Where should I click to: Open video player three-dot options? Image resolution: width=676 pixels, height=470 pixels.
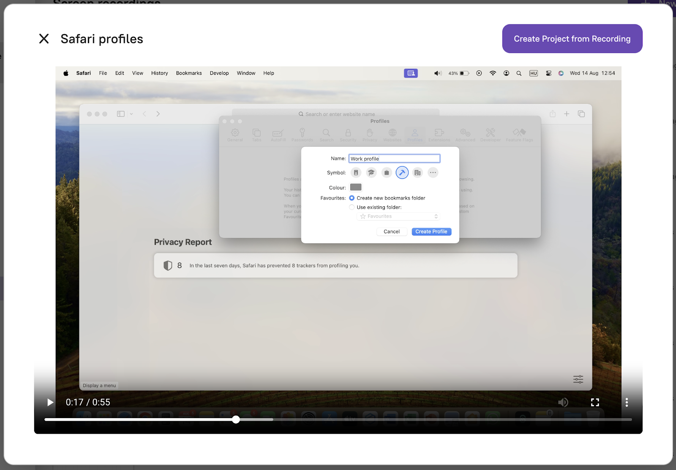click(x=627, y=402)
